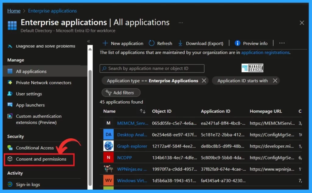Remove the Application ID starts with filter

[x=275, y=81]
